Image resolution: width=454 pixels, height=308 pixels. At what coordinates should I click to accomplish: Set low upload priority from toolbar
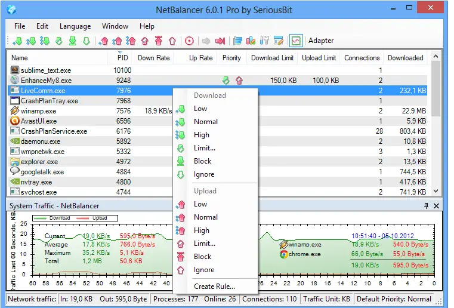[103, 41]
